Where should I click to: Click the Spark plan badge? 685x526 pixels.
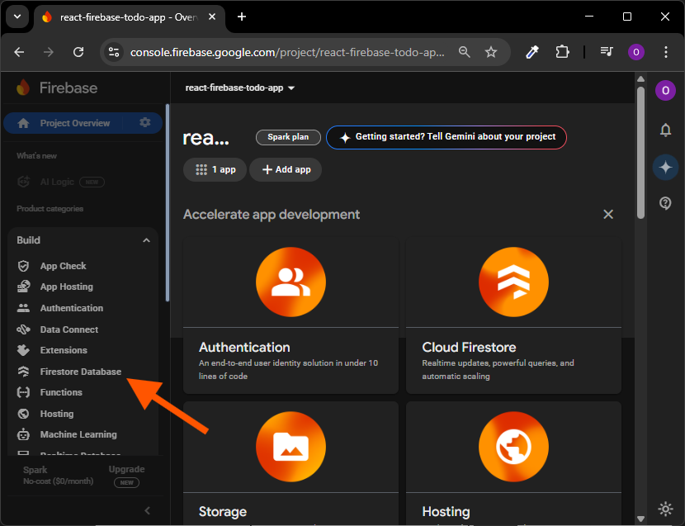[x=288, y=137]
